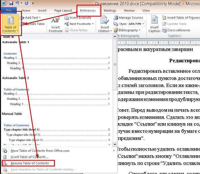
Task: Click the Bibliography icon
Action: point(116,30)
